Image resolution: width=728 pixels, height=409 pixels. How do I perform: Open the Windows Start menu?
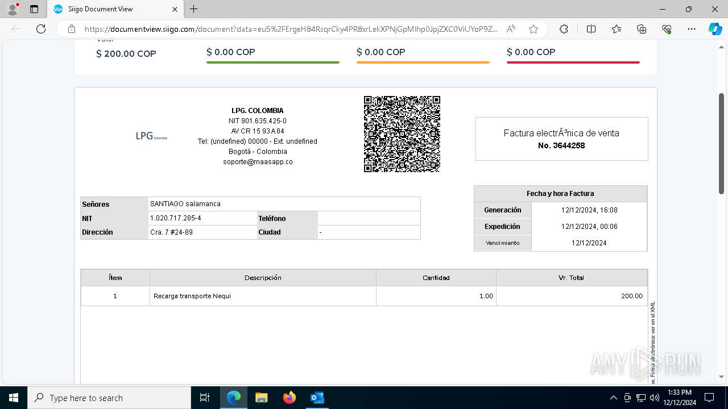[x=13, y=398]
